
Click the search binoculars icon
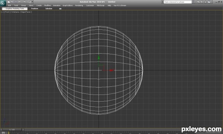coord(193,2)
